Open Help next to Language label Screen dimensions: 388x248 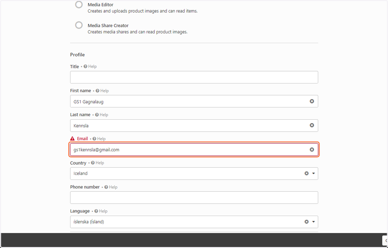(x=101, y=211)
